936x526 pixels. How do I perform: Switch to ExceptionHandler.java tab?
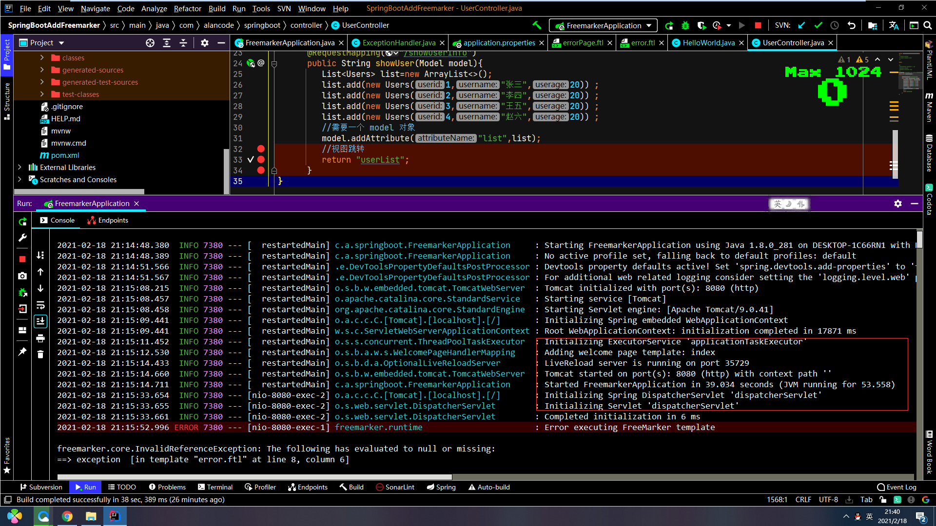point(398,43)
